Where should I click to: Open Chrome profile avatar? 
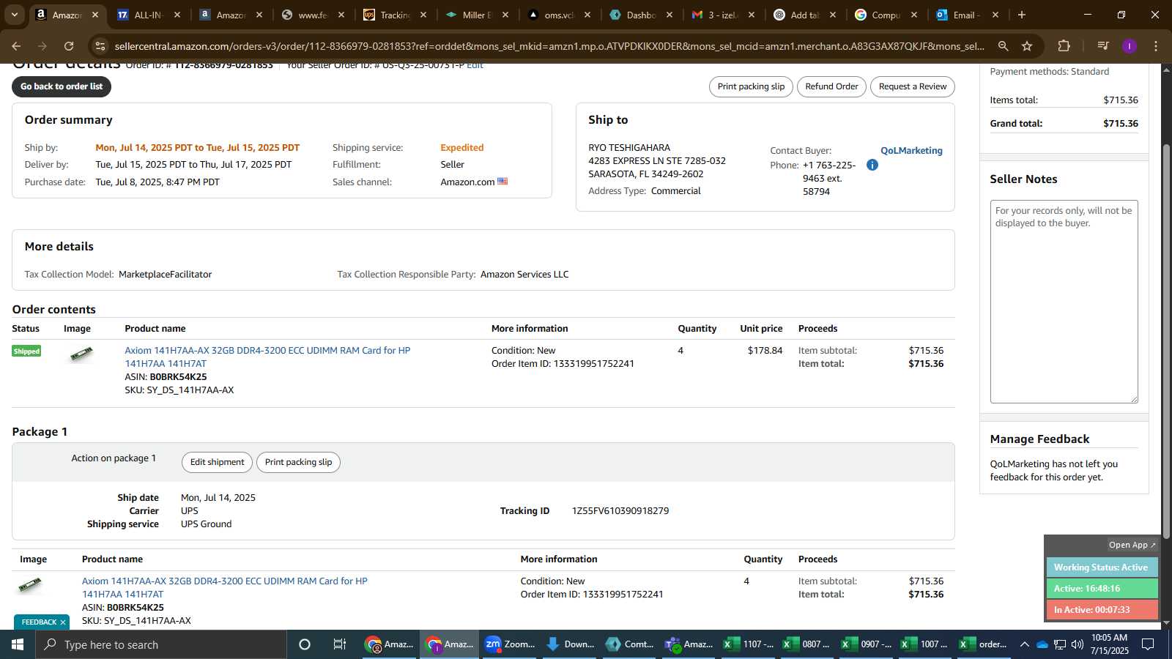pos(1130,46)
